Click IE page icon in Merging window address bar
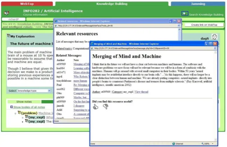The image size is (227, 147). tap(92, 48)
